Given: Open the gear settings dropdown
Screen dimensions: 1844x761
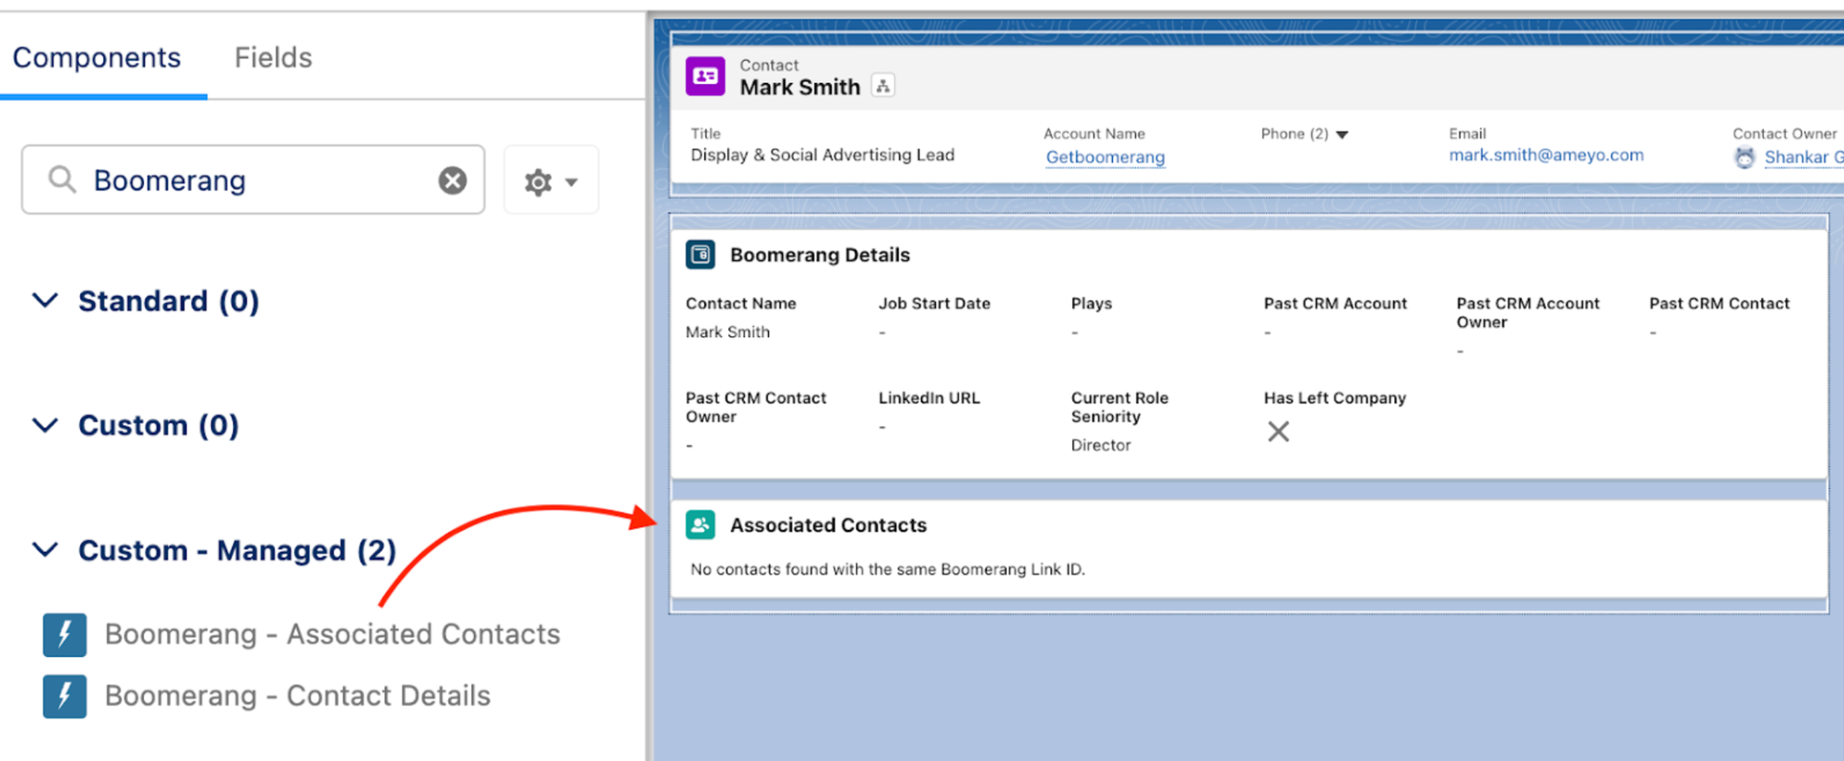Looking at the screenshot, I should click(x=550, y=181).
